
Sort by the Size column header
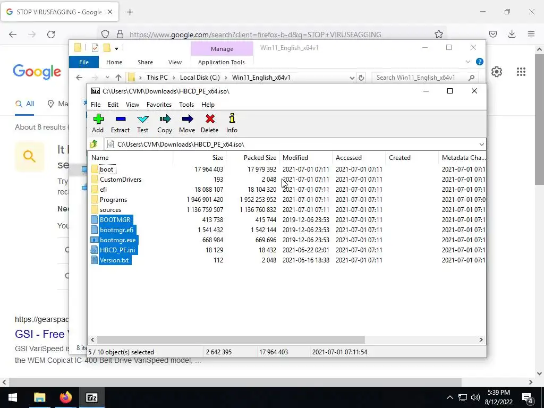pyautogui.click(x=200, y=157)
